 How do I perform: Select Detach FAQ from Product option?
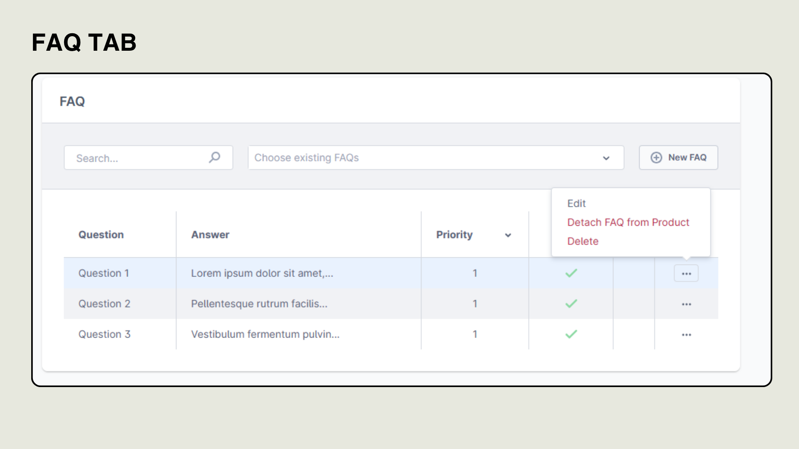(628, 222)
